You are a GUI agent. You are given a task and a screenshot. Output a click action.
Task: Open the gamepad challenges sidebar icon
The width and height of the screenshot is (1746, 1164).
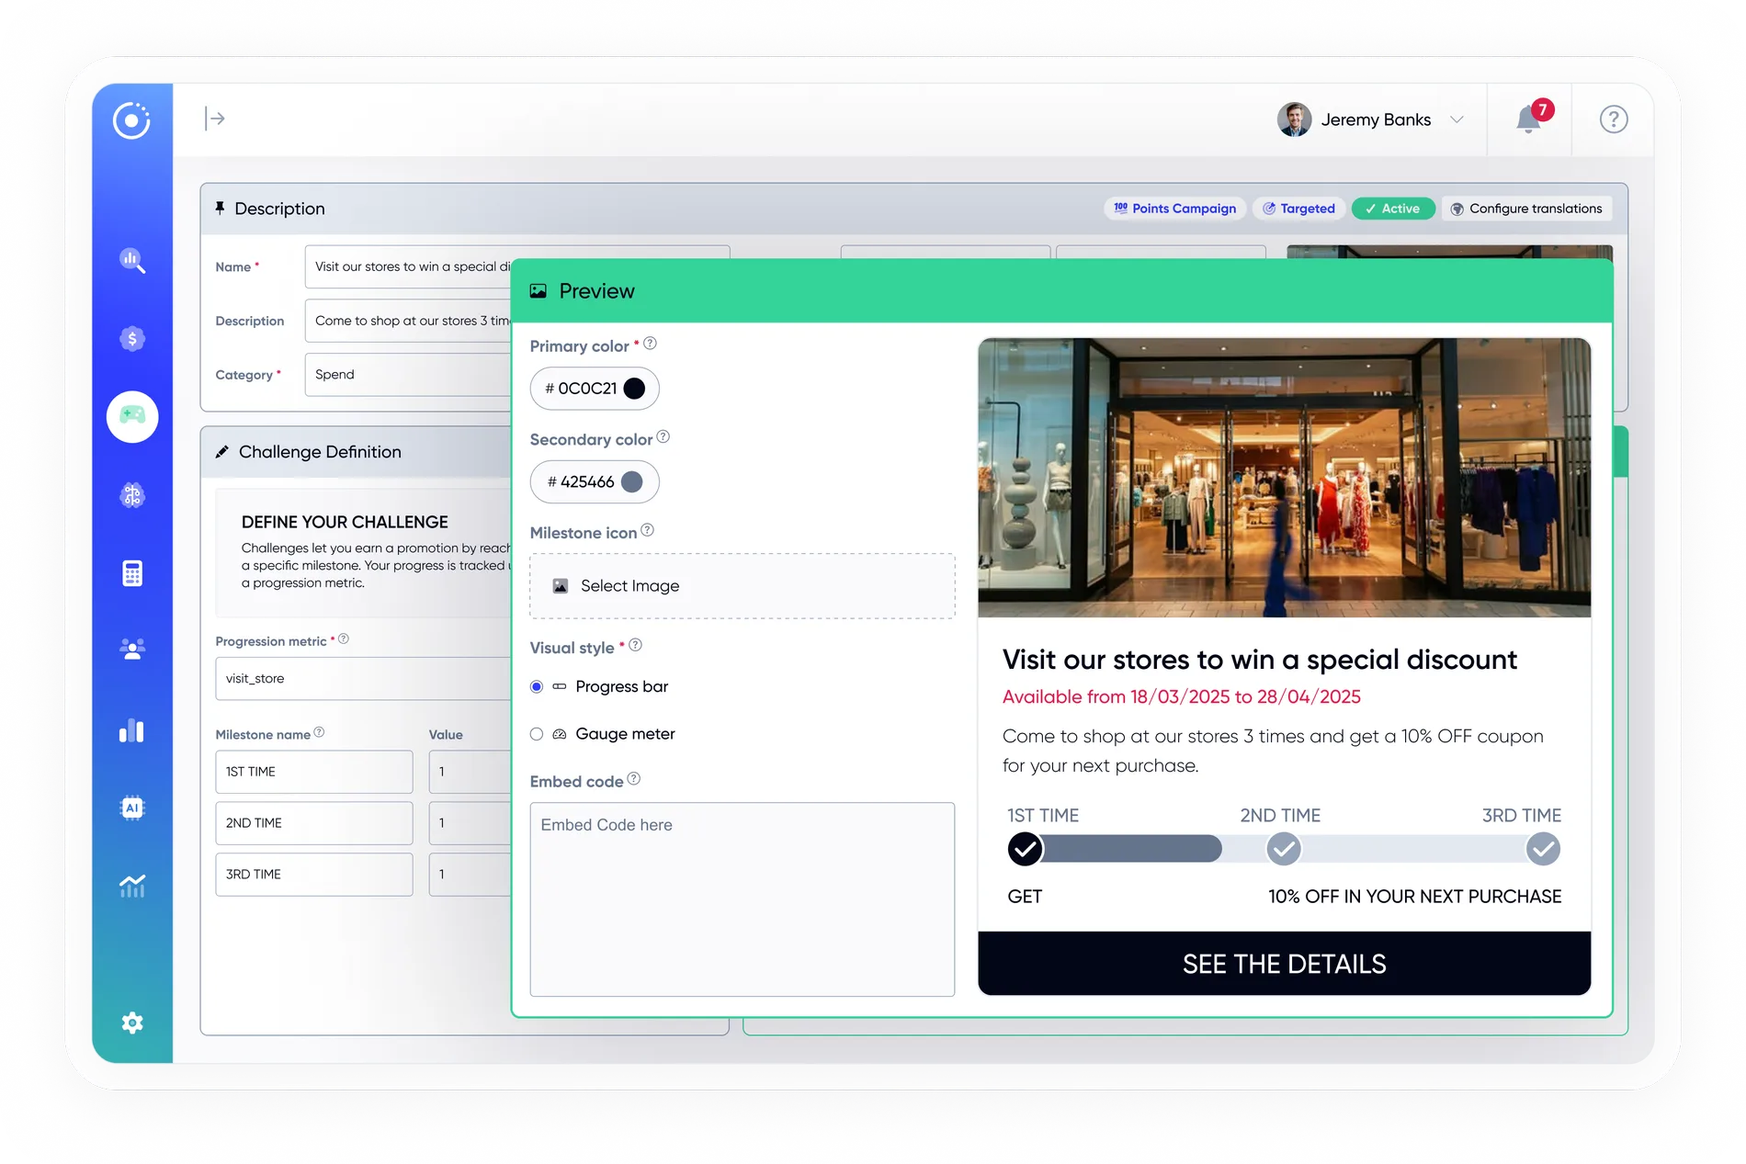(x=132, y=416)
